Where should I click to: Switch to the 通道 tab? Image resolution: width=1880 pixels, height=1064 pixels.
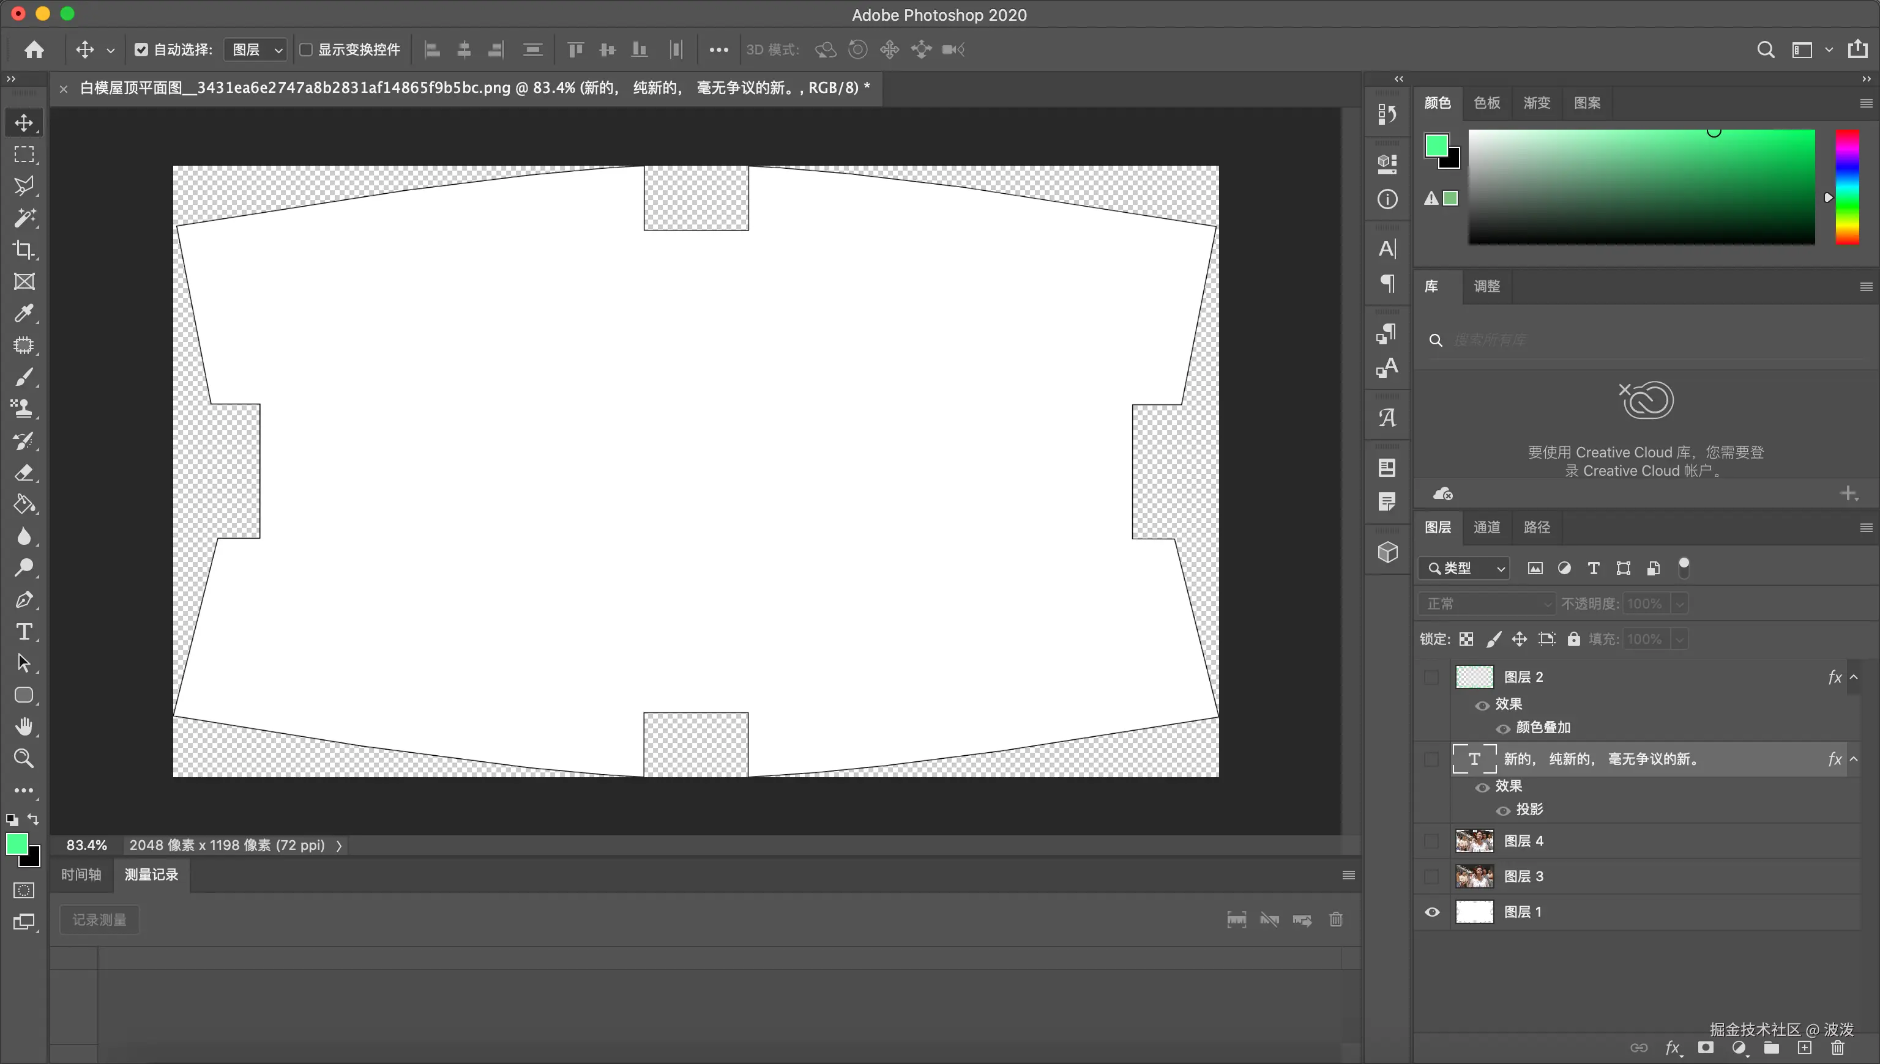point(1486,527)
